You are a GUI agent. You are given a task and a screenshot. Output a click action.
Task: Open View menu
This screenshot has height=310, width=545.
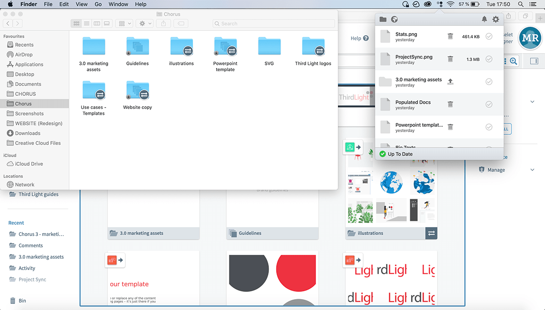82,4
